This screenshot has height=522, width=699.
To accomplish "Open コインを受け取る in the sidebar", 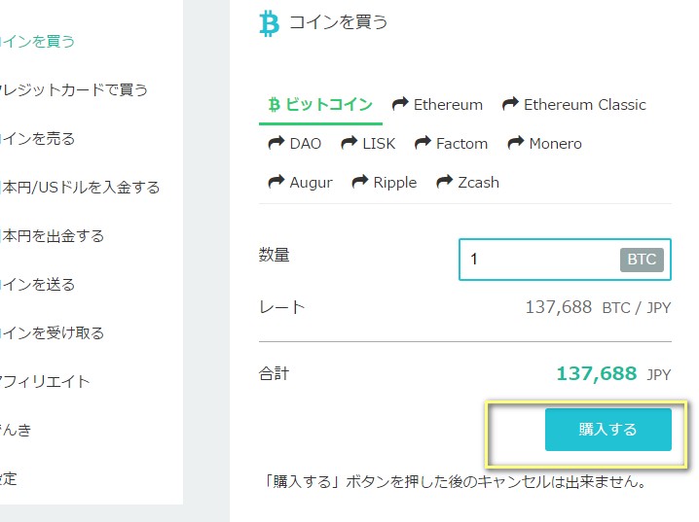I will pos(53,332).
